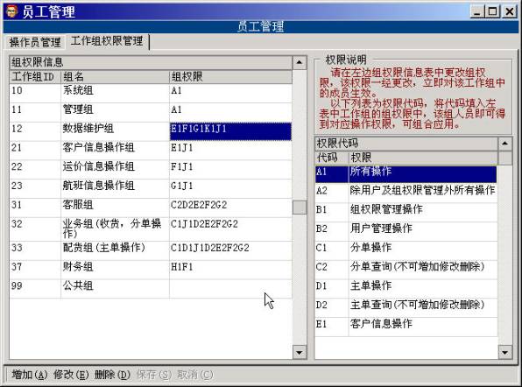522x387 pixels.
Task: Click the 删除(D) button
Action: tap(112, 375)
